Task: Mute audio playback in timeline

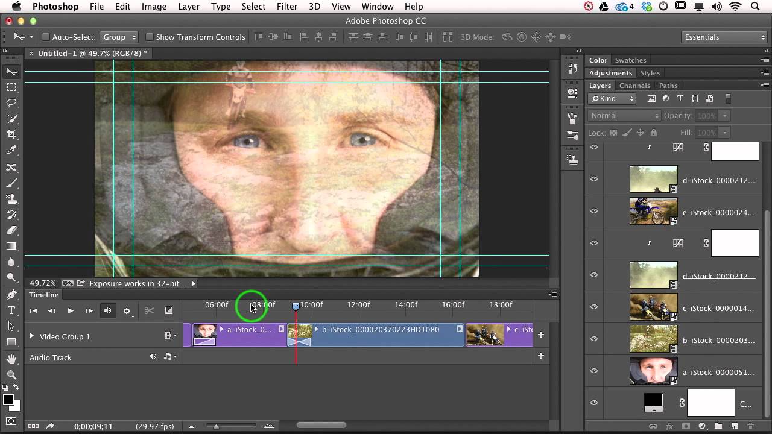Action: pyautogui.click(x=107, y=310)
